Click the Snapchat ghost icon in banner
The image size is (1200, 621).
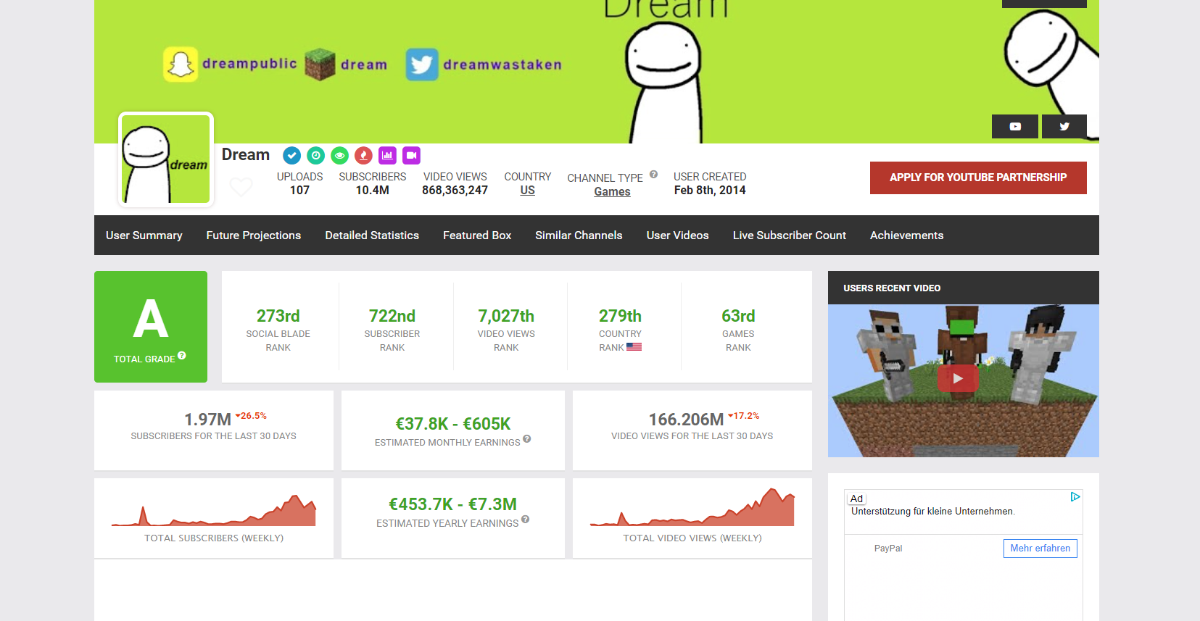[x=181, y=64]
